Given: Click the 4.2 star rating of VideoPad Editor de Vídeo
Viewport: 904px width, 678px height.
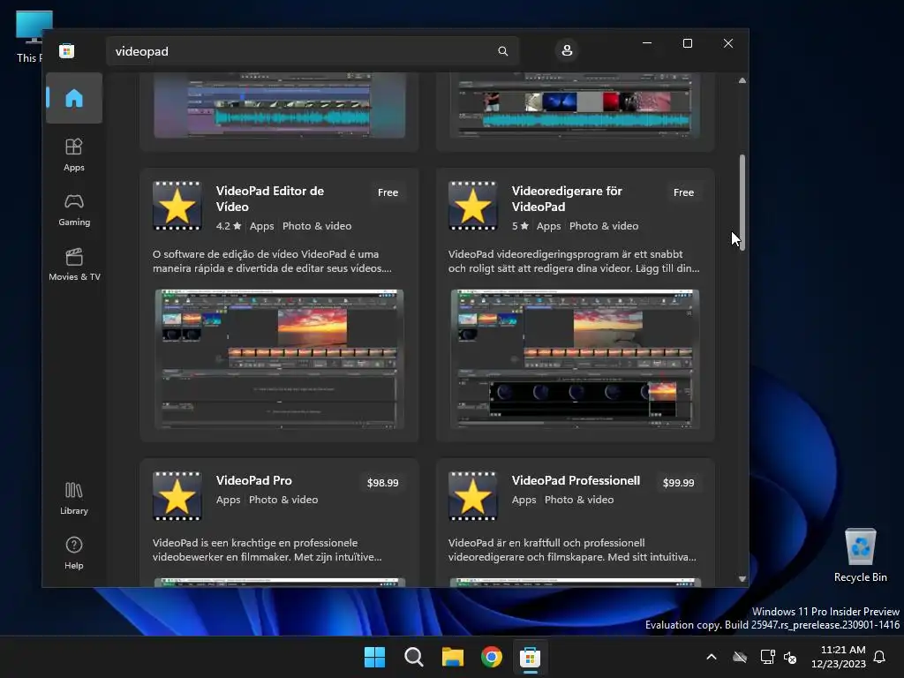Looking at the screenshot, I should click(229, 226).
